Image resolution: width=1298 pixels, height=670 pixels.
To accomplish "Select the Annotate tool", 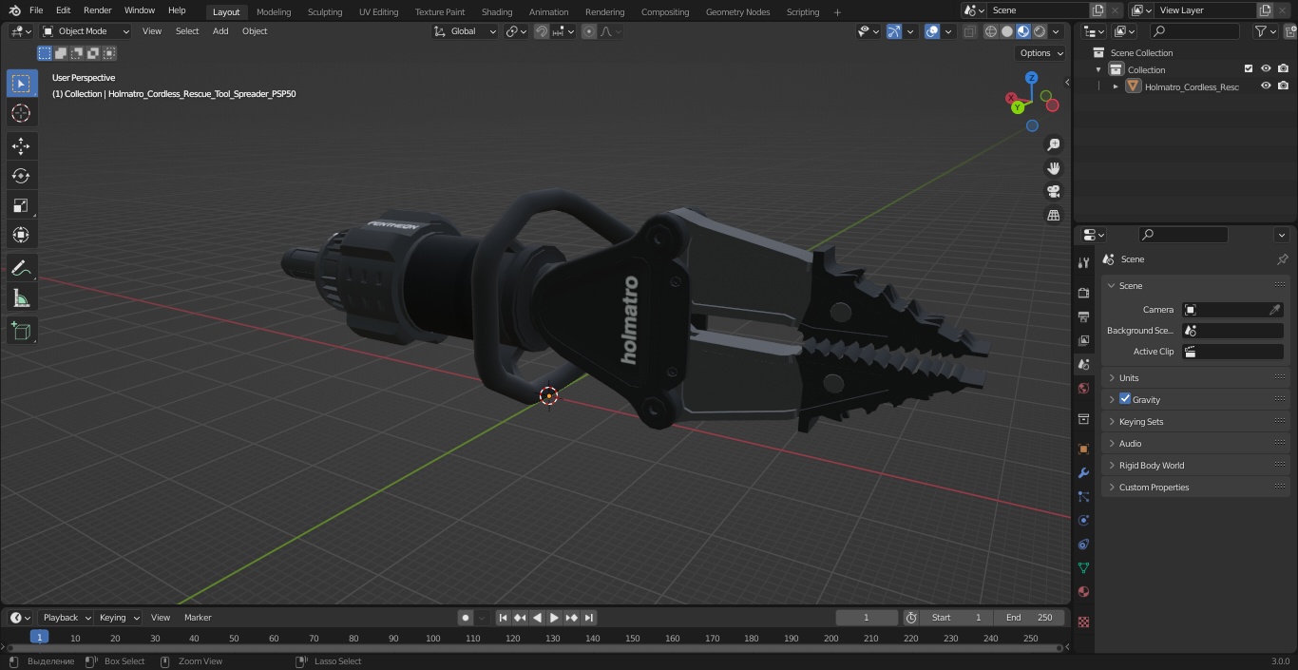I will (21, 268).
